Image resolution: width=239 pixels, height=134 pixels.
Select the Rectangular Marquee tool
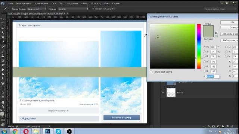pos(3,23)
